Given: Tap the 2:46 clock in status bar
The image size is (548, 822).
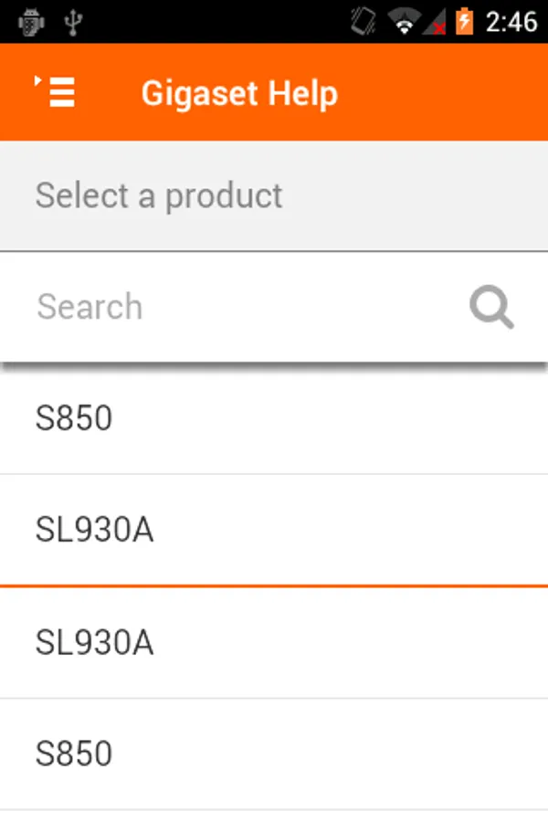Looking at the screenshot, I should 511,21.
